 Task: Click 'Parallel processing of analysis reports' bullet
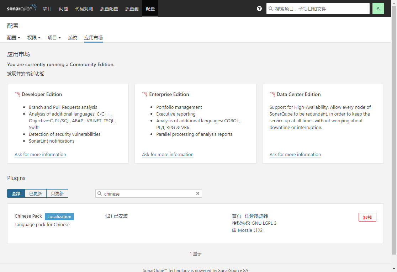click(194, 134)
